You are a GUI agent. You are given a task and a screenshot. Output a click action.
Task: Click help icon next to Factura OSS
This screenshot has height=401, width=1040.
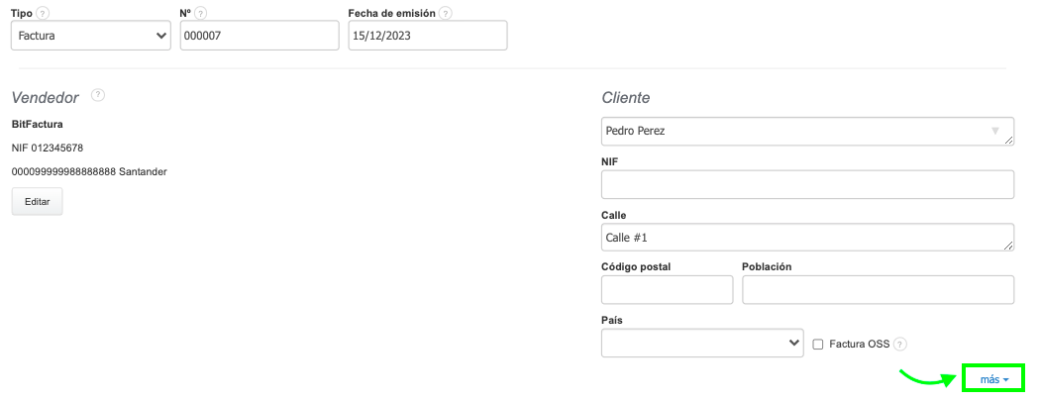point(900,344)
